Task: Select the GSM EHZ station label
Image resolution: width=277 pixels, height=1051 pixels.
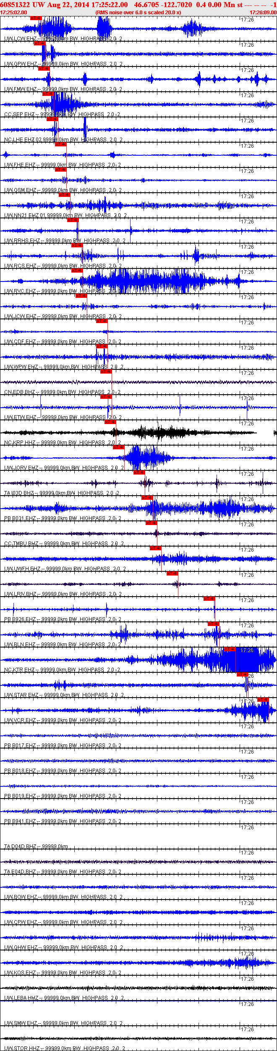Action: 63,190
